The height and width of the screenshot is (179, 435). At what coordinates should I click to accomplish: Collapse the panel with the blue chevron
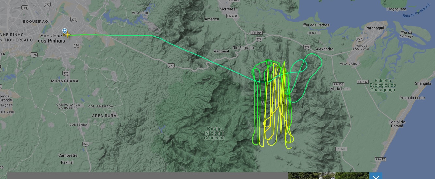click(376, 176)
